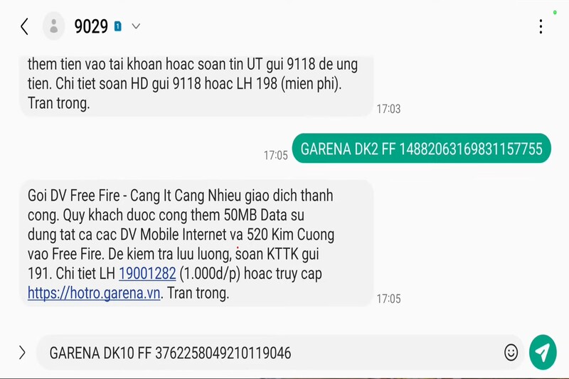Tap the 17:05 timestamp of Free Fire reply

388,299
